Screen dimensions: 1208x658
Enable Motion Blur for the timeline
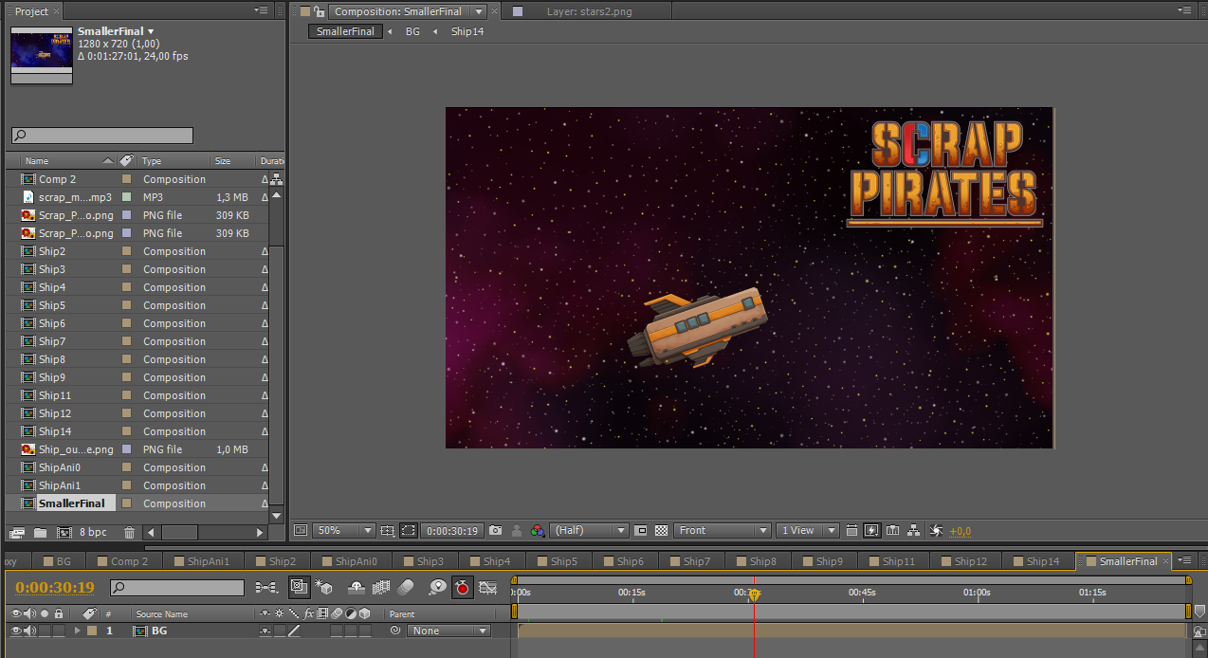[406, 588]
